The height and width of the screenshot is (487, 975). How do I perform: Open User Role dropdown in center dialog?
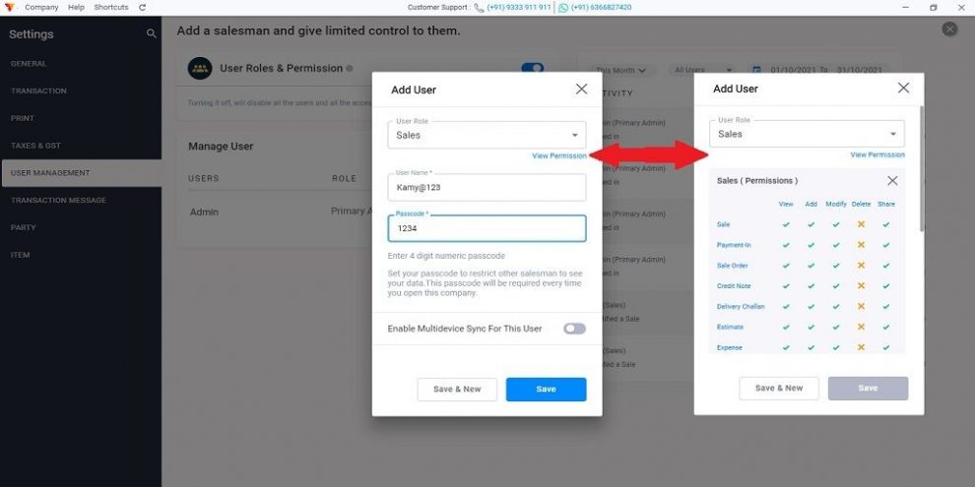tap(487, 135)
